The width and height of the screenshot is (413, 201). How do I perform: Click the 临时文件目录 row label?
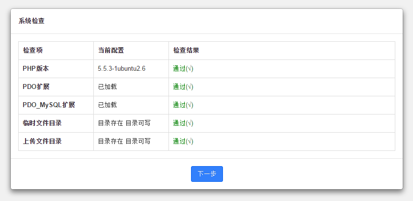pyautogui.click(x=42, y=123)
